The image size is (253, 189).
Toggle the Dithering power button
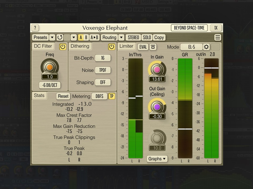click(x=111, y=47)
